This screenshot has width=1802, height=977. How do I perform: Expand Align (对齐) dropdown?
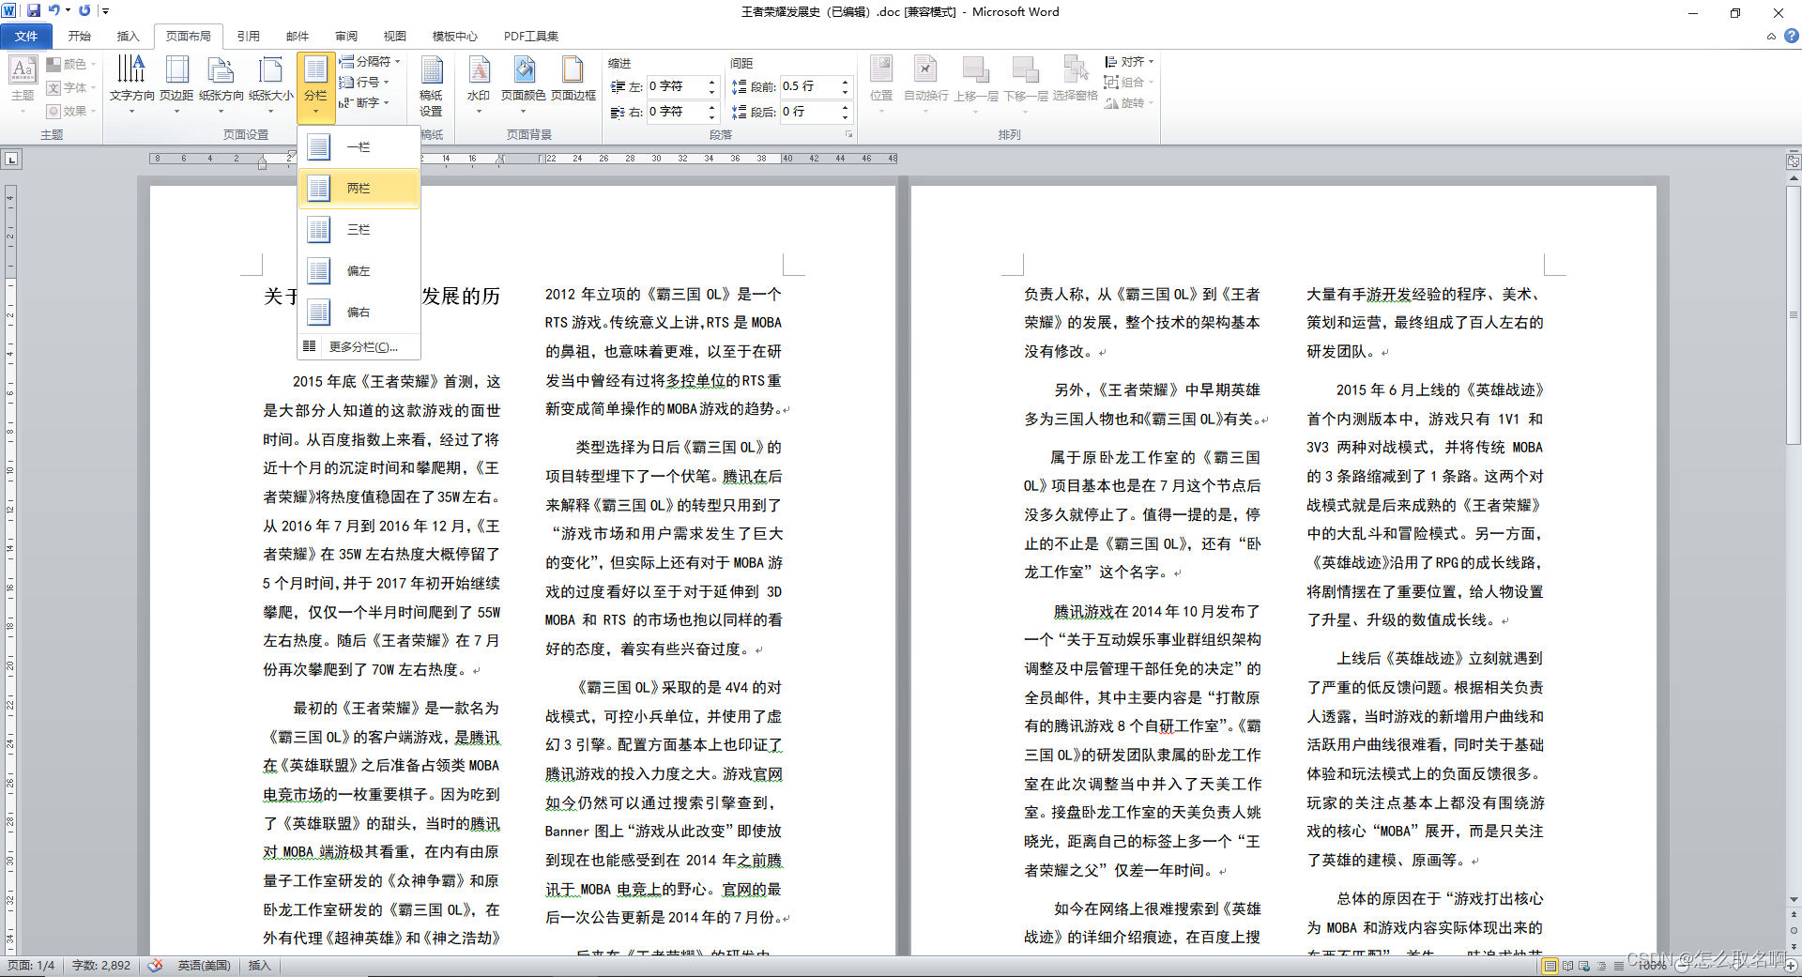(x=1129, y=61)
